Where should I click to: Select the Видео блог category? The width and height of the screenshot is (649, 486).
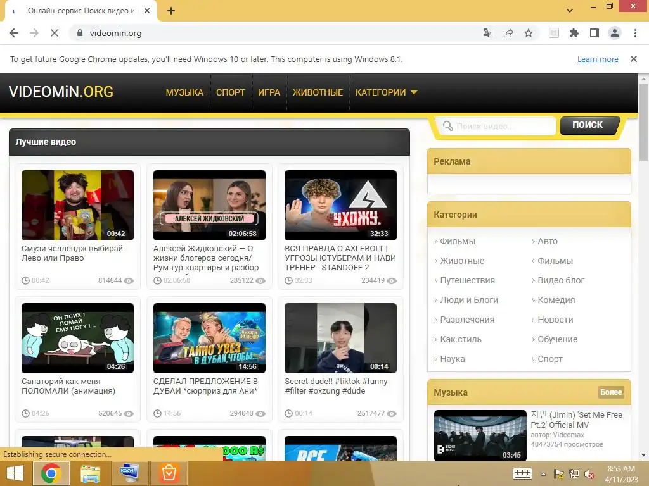(561, 280)
